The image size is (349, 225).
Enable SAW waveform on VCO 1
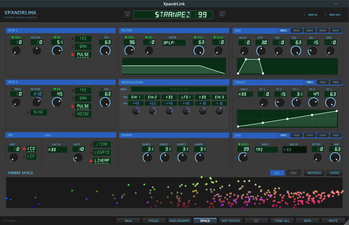[x=83, y=47]
